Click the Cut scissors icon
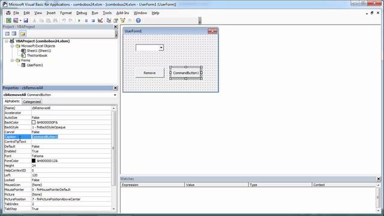The image size is (384, 216). [34, 20]
